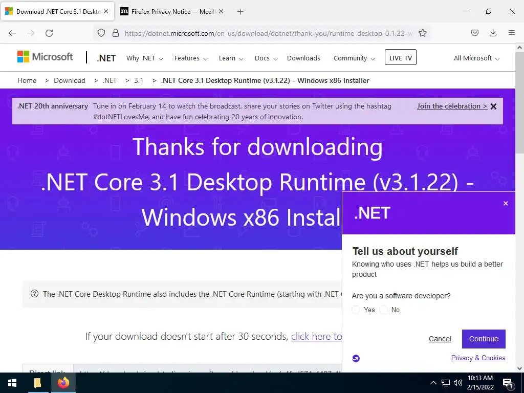Screen dimensions: 524x393
Task: Save the page to Pocket
Action: click(475, 33)
